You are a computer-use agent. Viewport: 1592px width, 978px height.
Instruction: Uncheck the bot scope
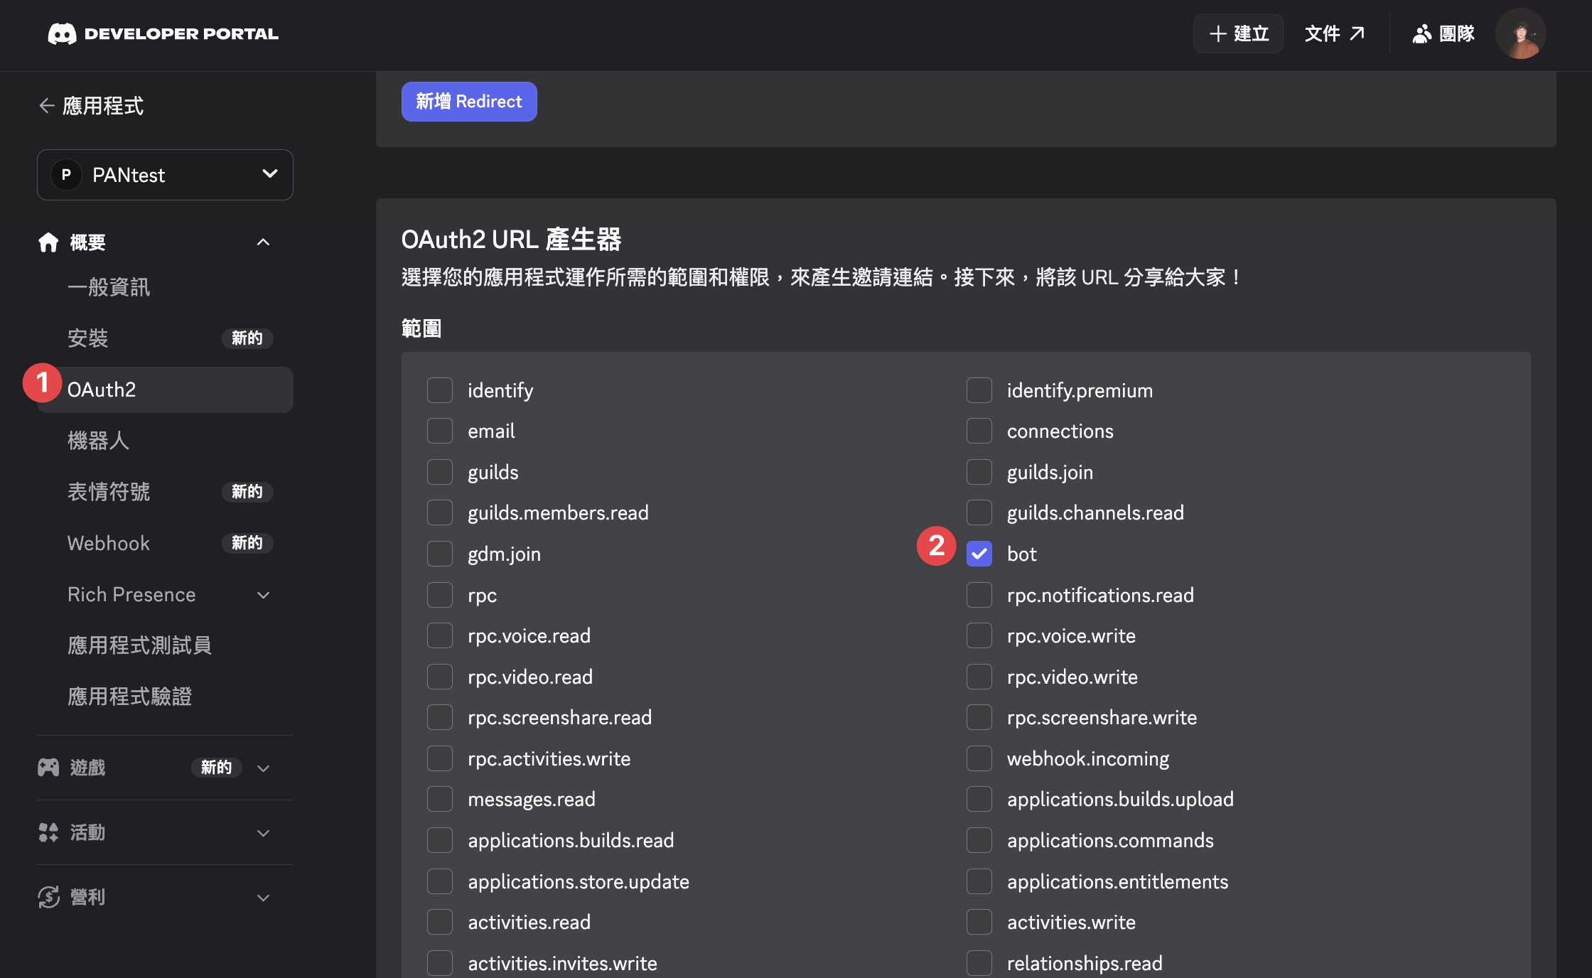(x=979, y=554)
